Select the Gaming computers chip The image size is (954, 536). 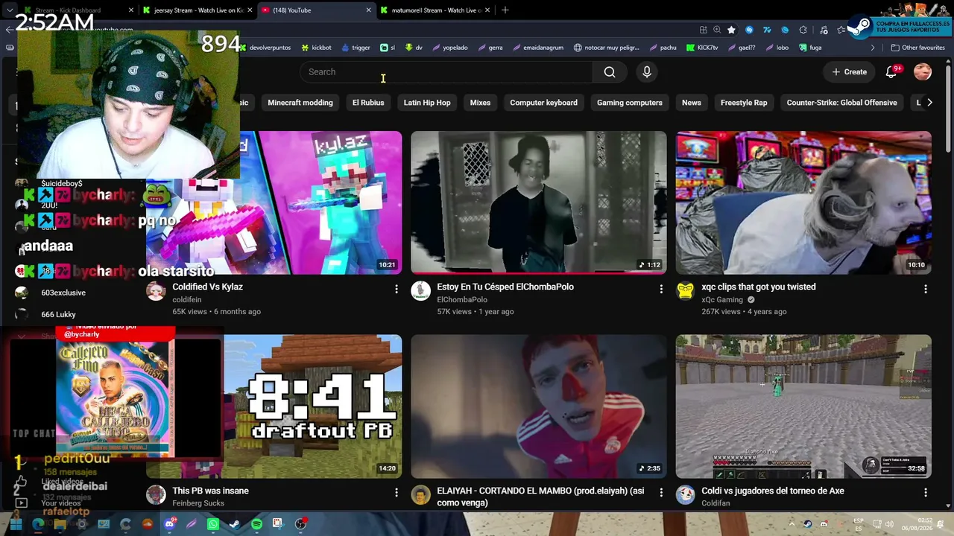(x=630, y=103)
